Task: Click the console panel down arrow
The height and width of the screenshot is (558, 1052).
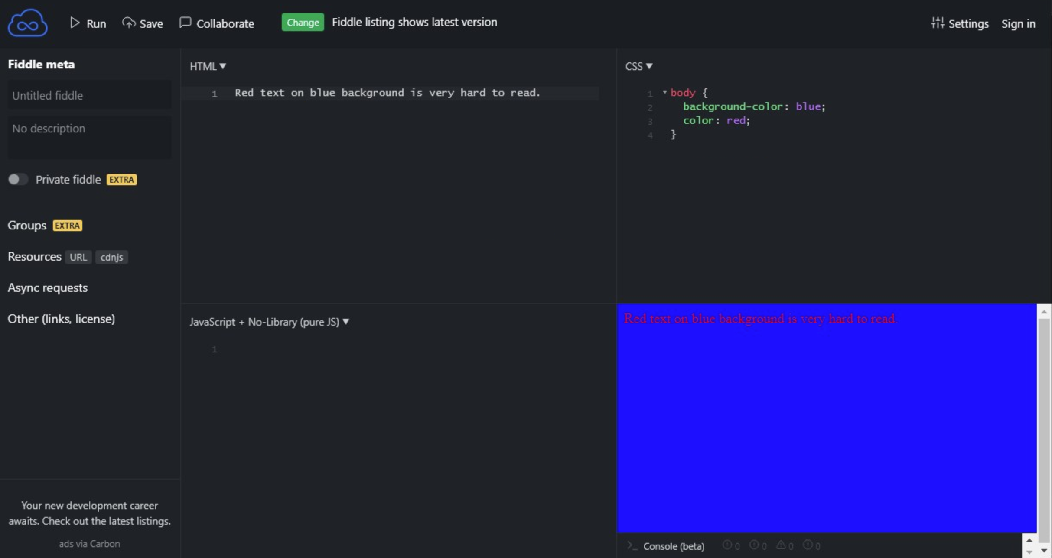Action: point(1029,552)
